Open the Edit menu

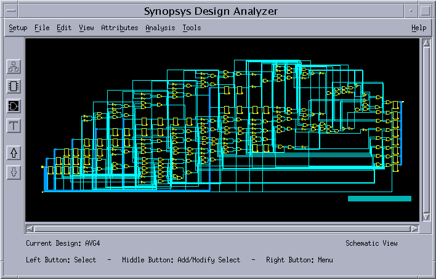64,28
